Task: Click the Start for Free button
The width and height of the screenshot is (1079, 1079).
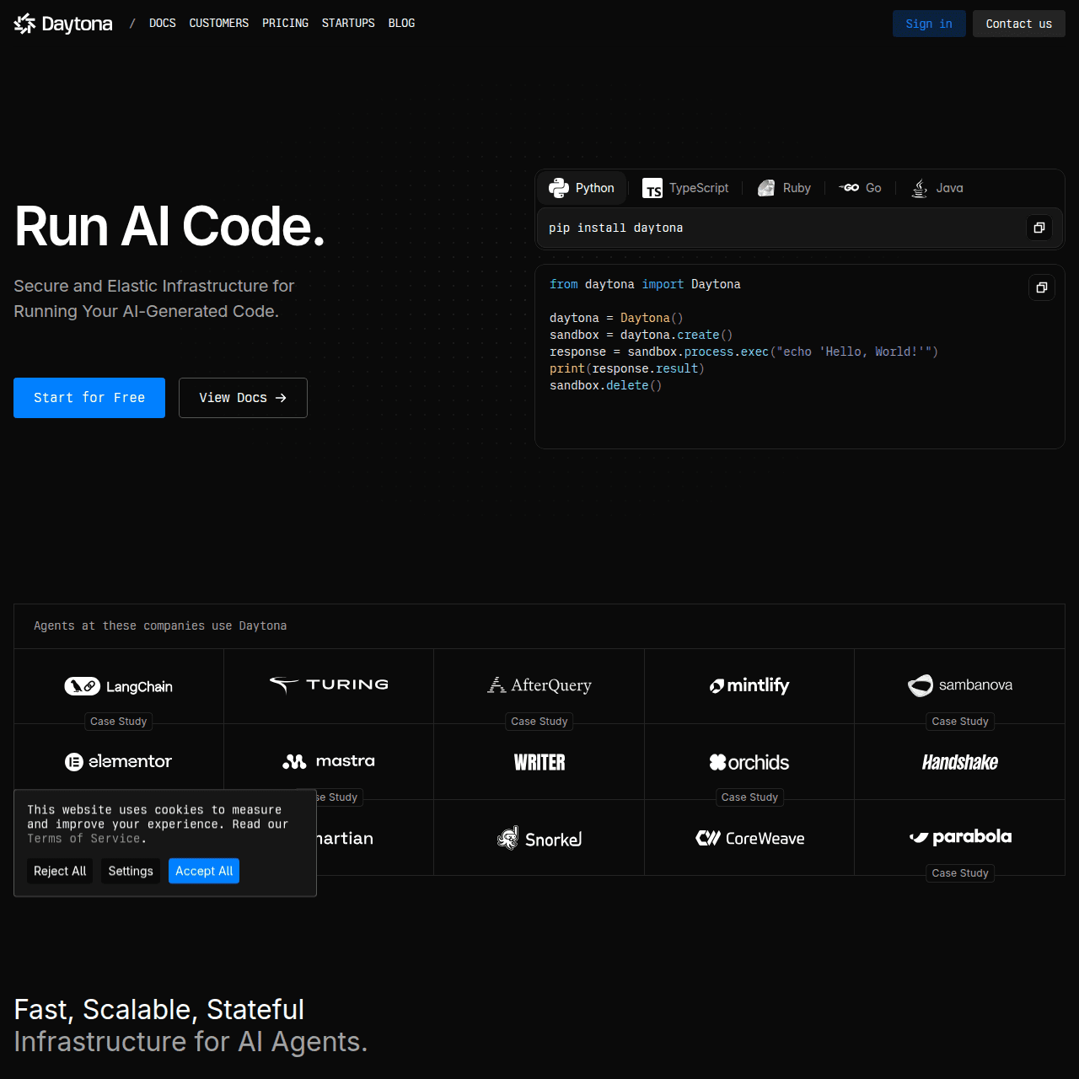Action: [x=89, y=398]
